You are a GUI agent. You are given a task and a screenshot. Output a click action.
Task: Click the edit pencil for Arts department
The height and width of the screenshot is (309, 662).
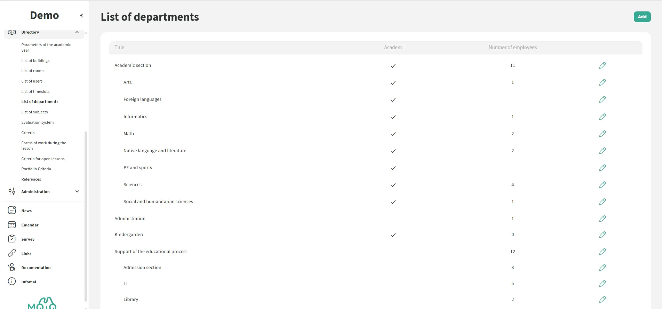coord(602,83)
